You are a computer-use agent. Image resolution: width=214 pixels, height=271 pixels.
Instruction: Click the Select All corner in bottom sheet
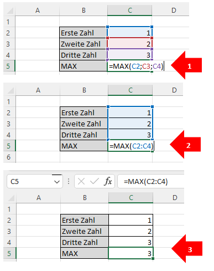[11, 198]
